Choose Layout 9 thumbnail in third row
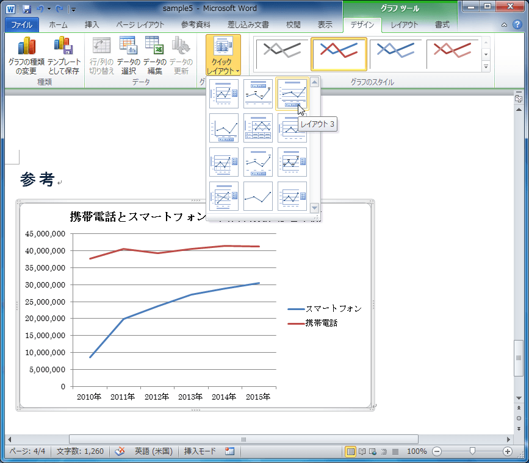The height and width of the screenshot is (463, 529). 292,162
